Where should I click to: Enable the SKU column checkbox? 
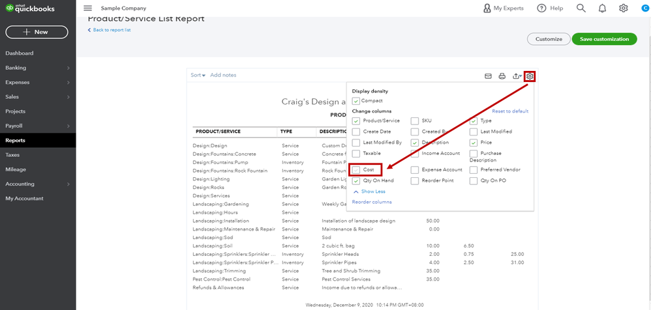[415, 121]
